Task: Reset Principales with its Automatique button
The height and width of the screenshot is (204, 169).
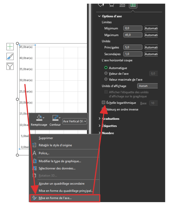Action: (151, 47)
